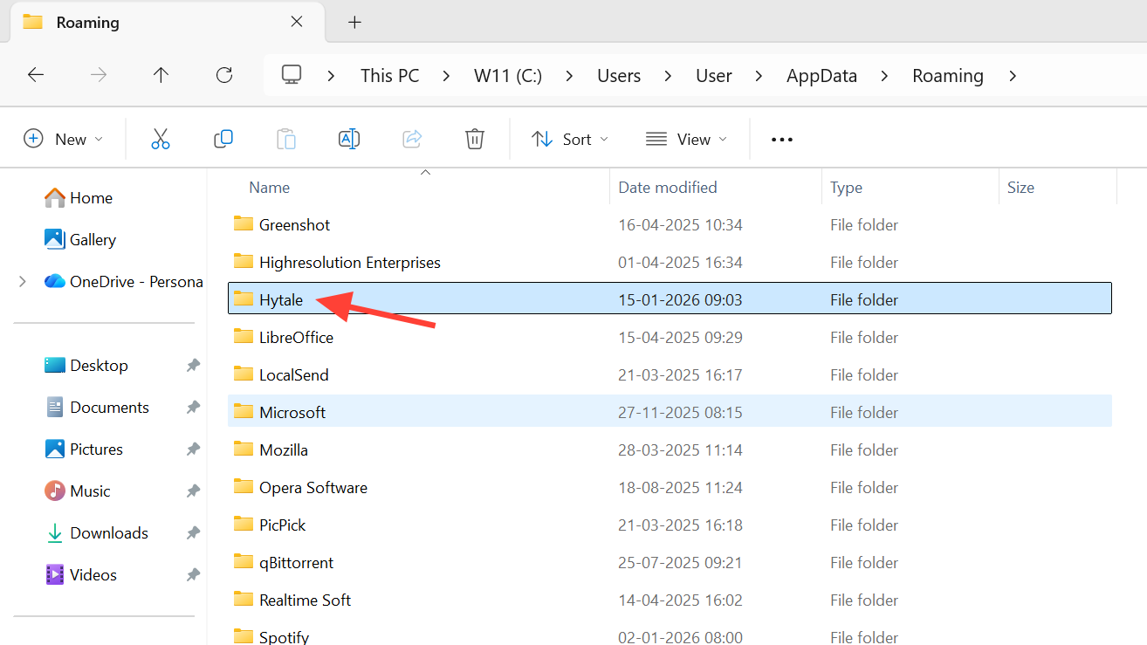The height and width of the screenshot is (645, 1147).
Task: Open Music quick access folder
Action: coord(78,491)
